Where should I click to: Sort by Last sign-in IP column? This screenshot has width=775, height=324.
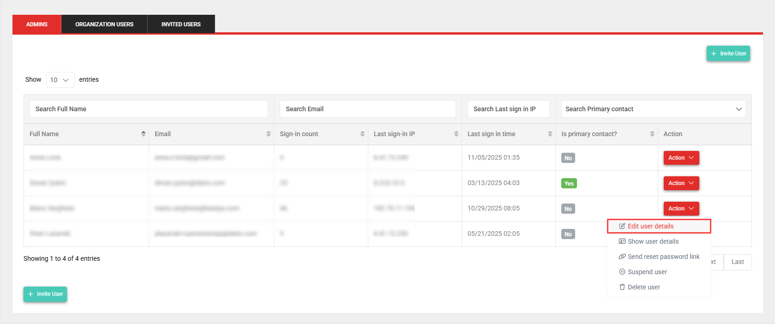456,134
